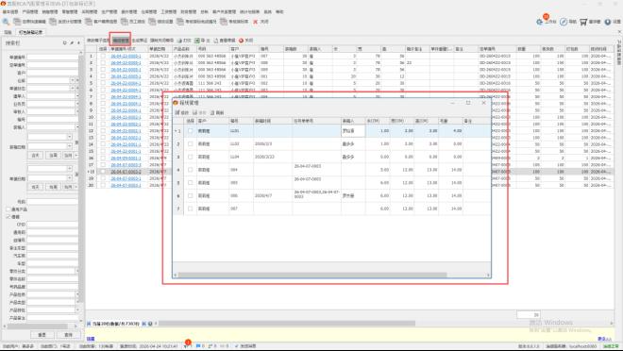The height and width of the screenshot is (351, 623).
Task: Click the pin icon in search panel header
Action: [x=72, y=42]
